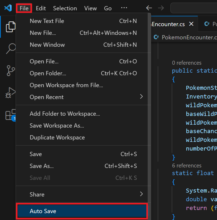The height and width of the screenshot is (220, 217).
Task: Open the Search view
Action: 11,49
